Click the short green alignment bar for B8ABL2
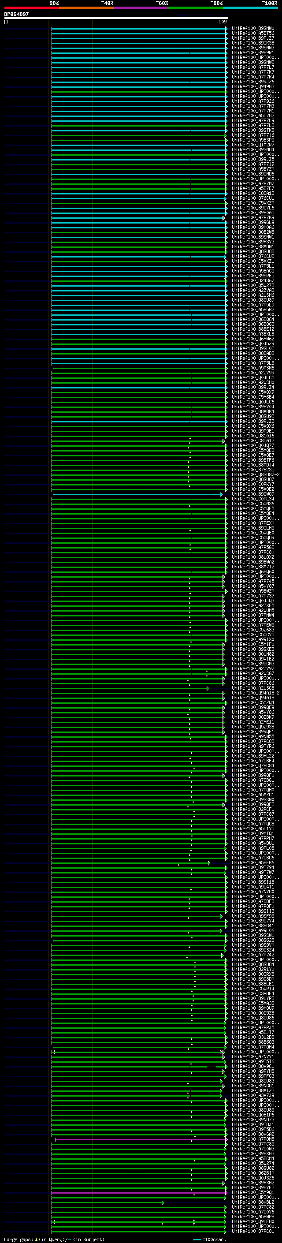Screen dimensions: 282x1243 tap(108, 1202)
